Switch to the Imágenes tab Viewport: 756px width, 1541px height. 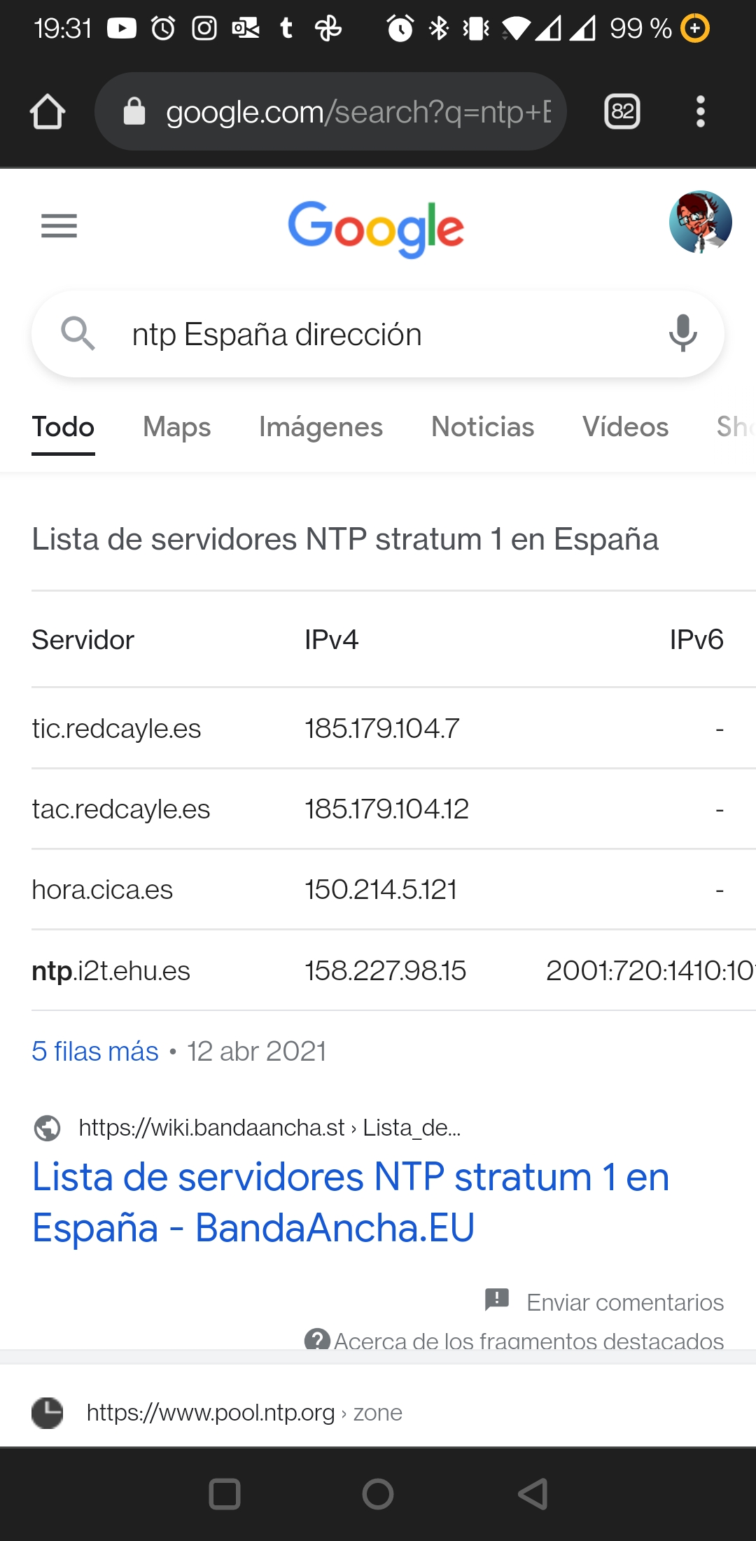click(321, 426)
